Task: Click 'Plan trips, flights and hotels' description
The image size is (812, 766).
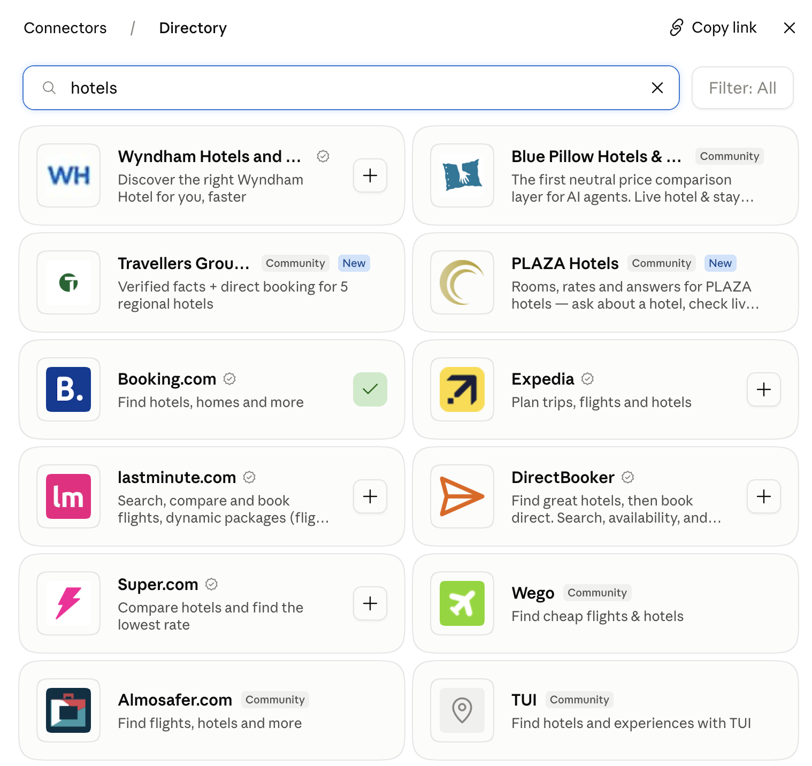Action: tap(602, 402)
